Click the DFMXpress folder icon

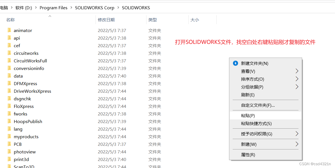point(9,83)
